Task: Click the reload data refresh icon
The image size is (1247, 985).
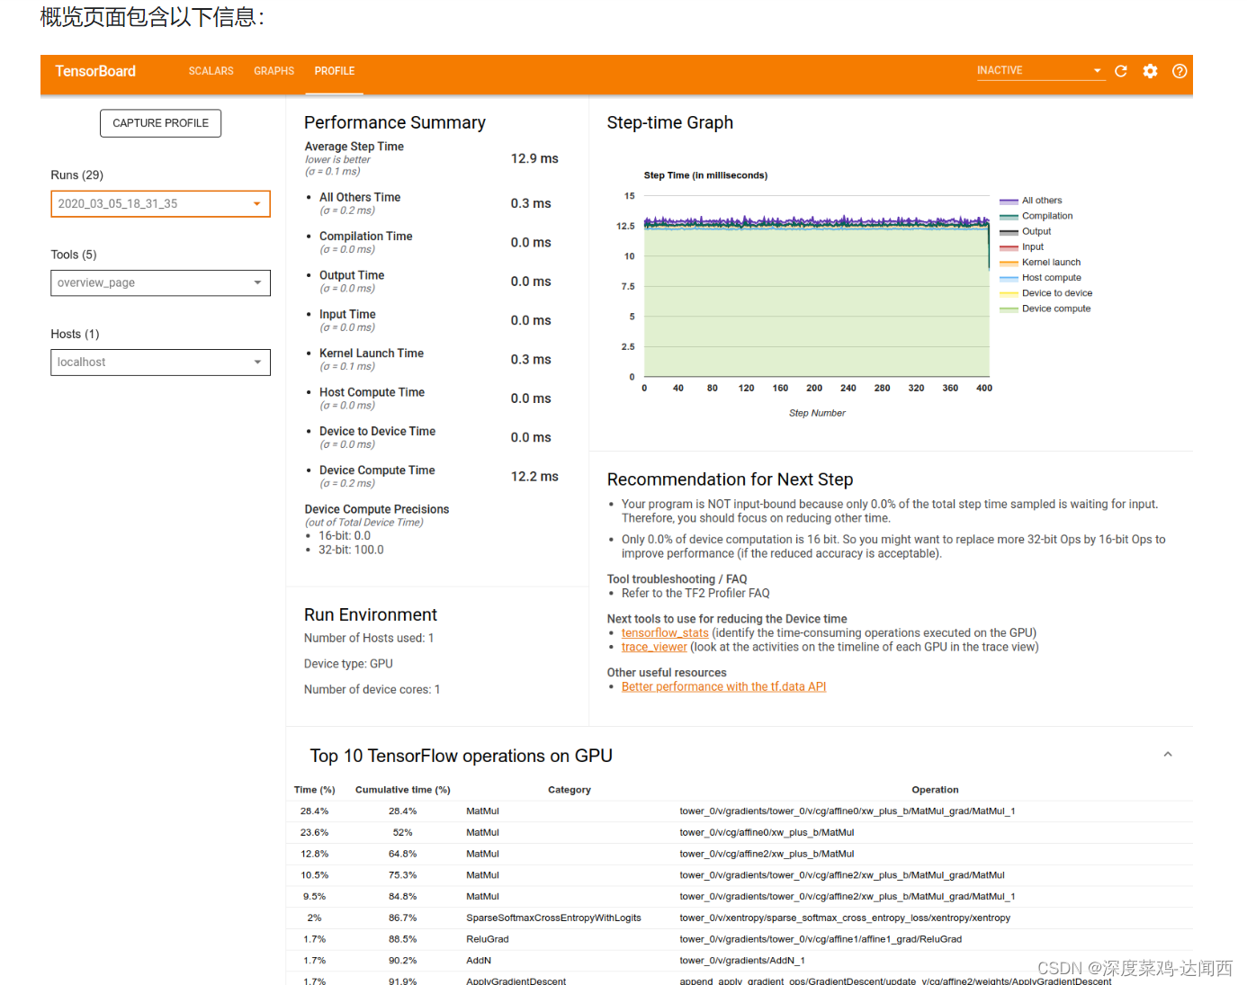Action: 1121,71
